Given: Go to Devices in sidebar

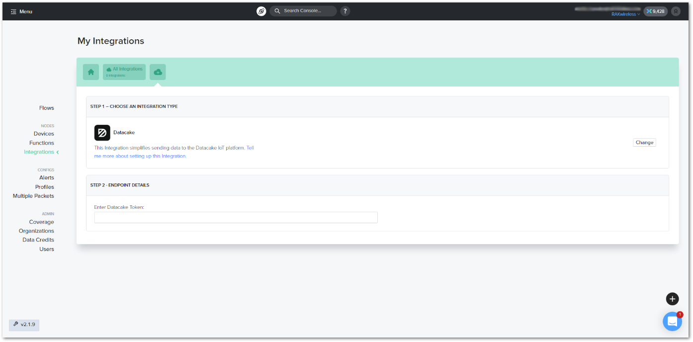Looking at the screenshot, I should click(x=44, y=134).
